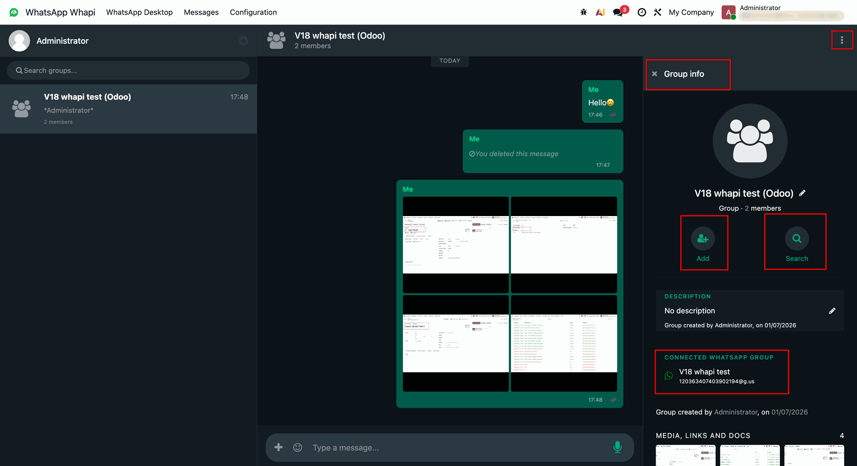Open top-right image in the message album
This screenshot has width=857, height=466.
point(564,245)
